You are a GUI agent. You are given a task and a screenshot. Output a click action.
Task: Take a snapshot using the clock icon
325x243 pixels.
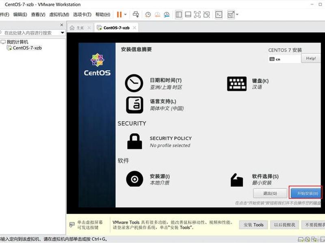pyautogui.click(x=148, y=15)
